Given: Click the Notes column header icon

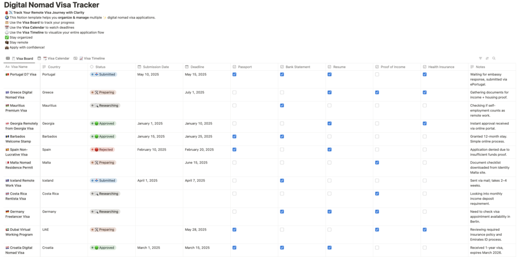Looking at the screenshot, I should point(472,67).
